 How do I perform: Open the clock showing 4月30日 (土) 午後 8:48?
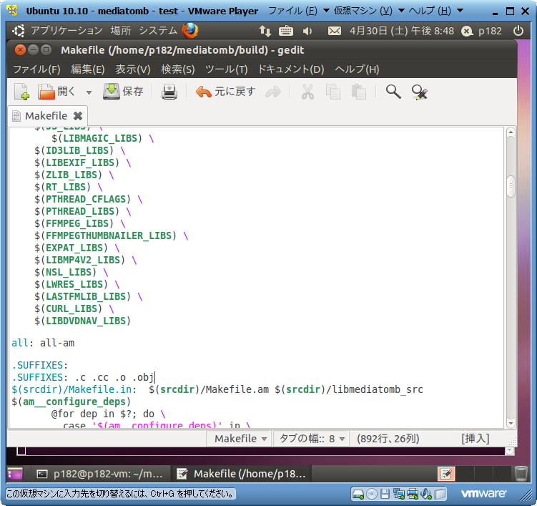pos(402,31)
